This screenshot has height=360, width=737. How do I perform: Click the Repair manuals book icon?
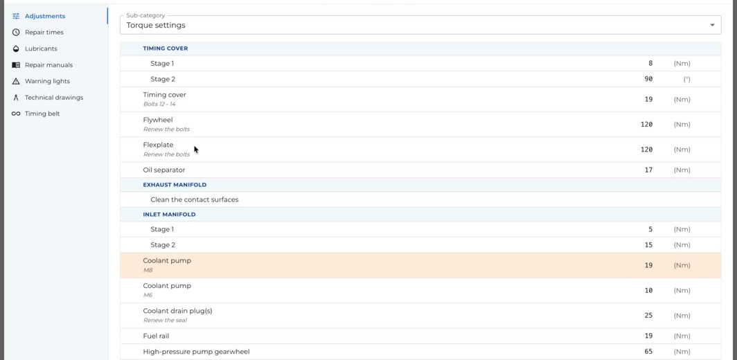16,65
